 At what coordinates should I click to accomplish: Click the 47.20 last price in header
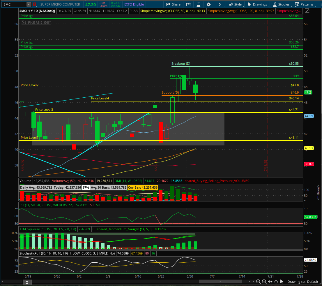(91, 5)
